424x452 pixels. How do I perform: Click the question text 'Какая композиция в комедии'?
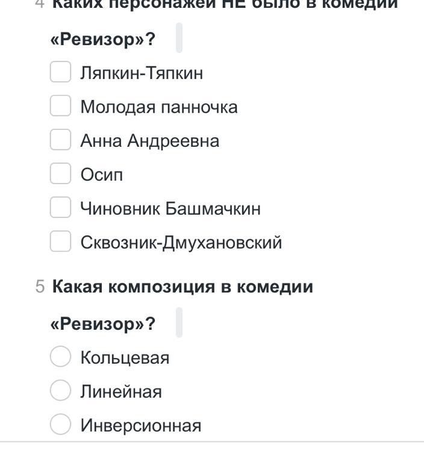coord(182,287)
